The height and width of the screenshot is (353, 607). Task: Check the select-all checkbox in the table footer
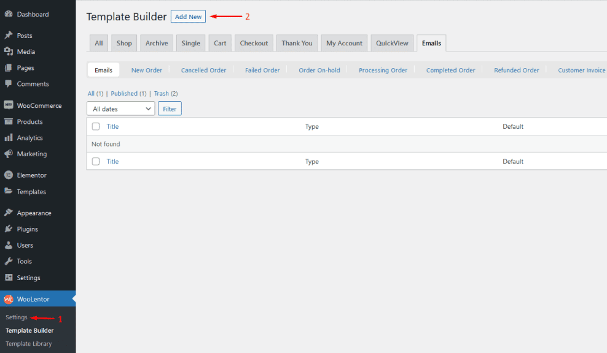pyautogui.click(x=95, y=161)
